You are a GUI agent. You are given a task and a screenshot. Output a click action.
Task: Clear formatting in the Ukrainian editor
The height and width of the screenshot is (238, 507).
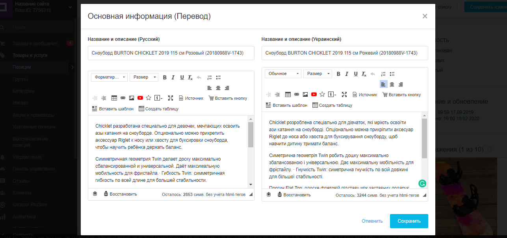[364, 74]
